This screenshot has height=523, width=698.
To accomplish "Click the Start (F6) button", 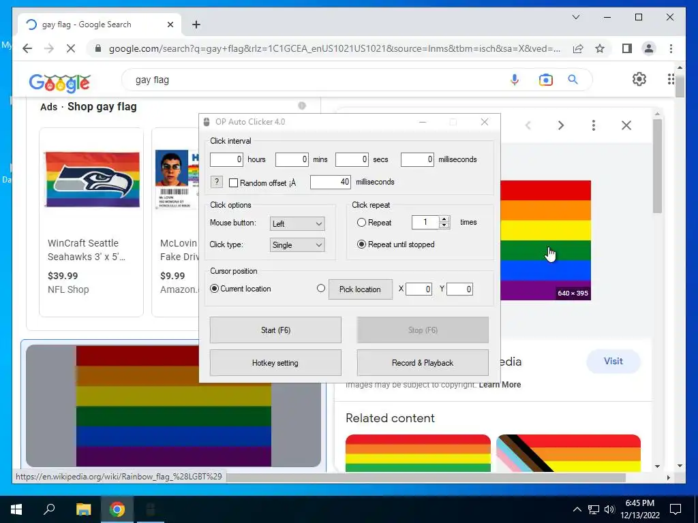I will pos(275,330).
